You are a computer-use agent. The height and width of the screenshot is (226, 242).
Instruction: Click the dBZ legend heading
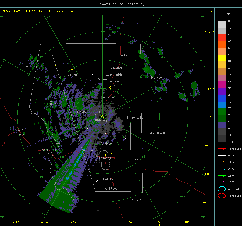click(228, 15)
